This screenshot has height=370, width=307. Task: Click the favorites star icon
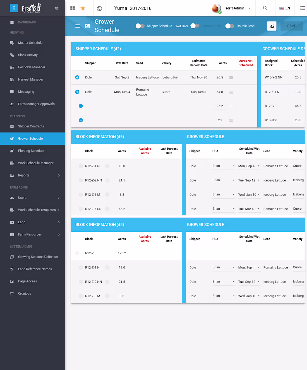83,8
